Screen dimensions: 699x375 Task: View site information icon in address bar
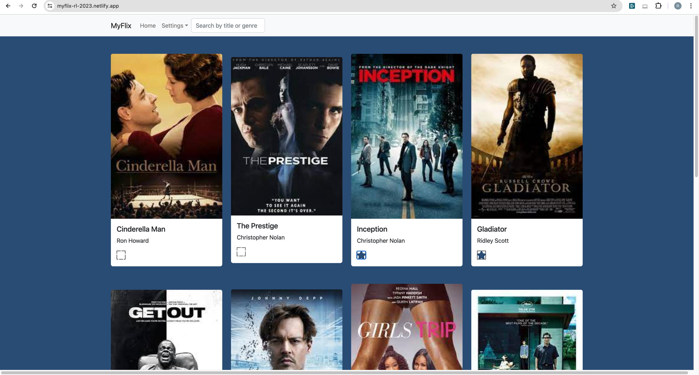(50, 6)
